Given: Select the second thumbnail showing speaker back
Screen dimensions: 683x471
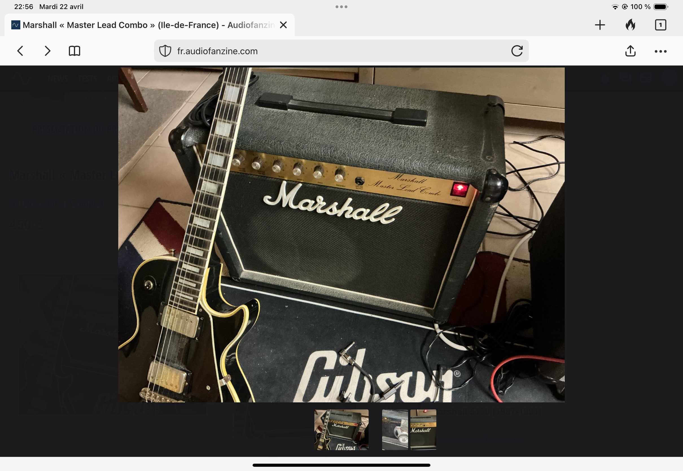Looking at the screenshot, I should coord(395,430).
